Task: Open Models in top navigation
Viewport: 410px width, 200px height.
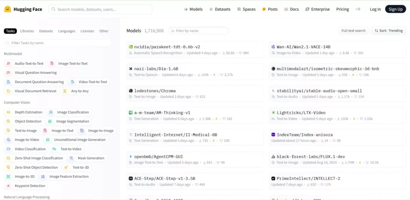Action: click(193, 9)
